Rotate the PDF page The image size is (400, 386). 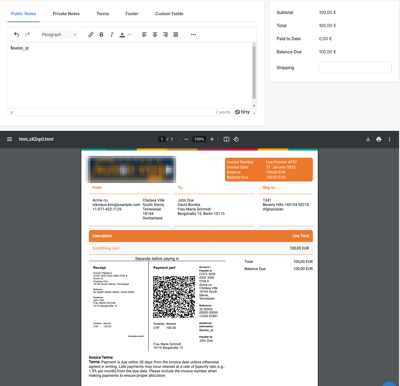coord(236,139)
